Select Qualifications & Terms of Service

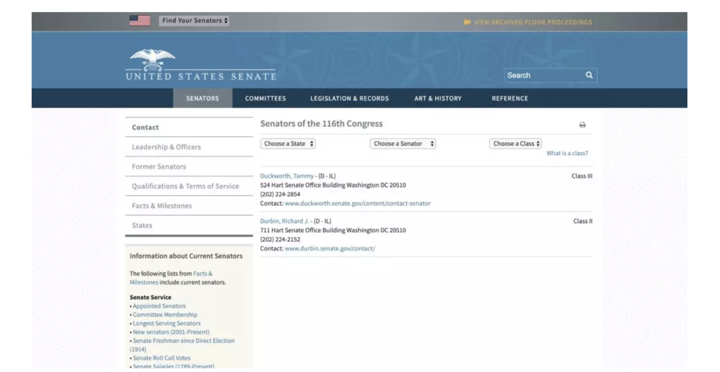[189, 186]
